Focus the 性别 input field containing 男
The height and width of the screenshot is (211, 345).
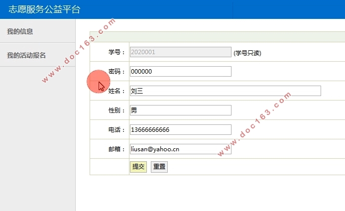[180, 110]
